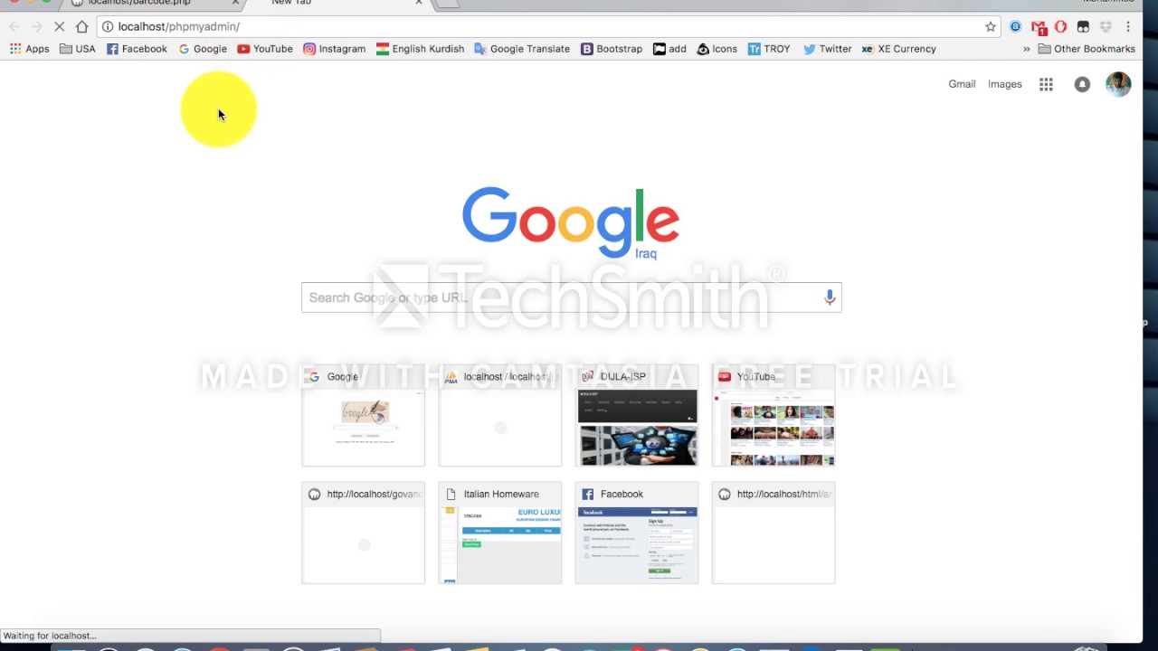
Task: Stop loading the page in the toolbar
Action: [59, 26]
